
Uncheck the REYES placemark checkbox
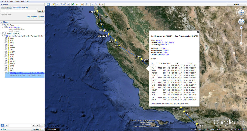(6, 45)
